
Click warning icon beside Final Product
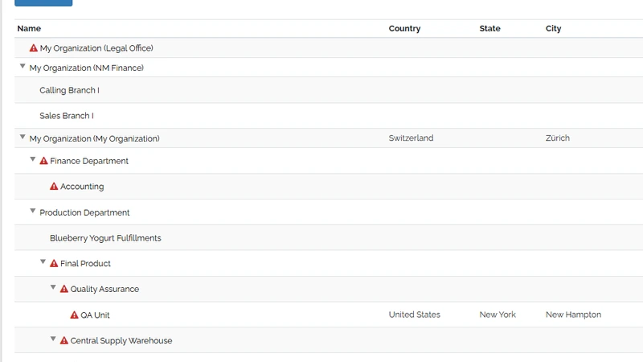(x=54, y=264)
